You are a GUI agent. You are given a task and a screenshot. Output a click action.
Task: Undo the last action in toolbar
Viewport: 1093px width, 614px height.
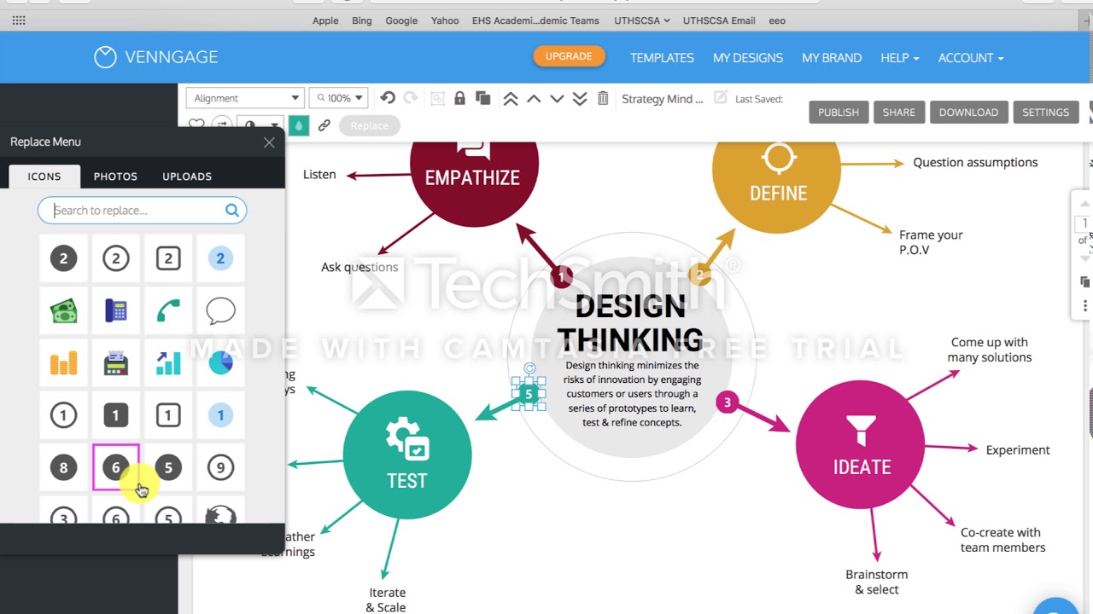tap(388, 98)
